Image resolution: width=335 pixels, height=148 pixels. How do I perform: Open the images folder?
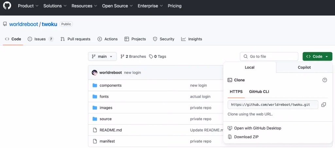point(106,108)
